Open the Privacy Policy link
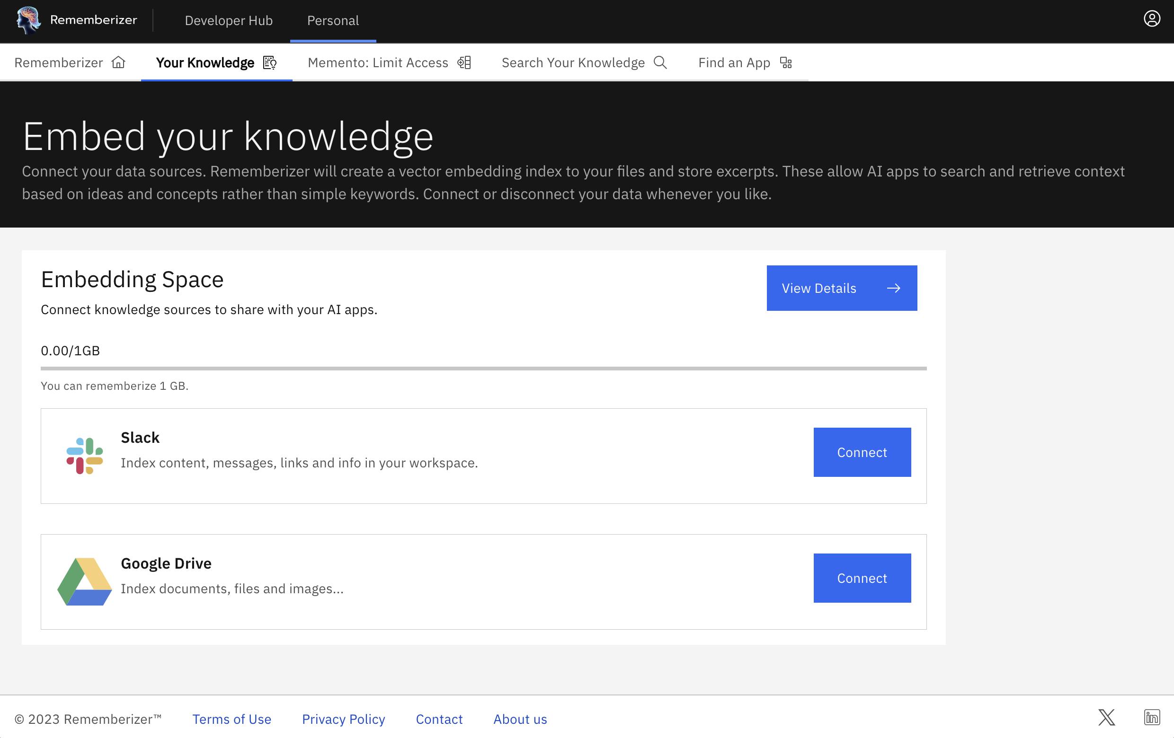Image resolution: width=1174 pixels, height=738 pixels. point(343,719)
